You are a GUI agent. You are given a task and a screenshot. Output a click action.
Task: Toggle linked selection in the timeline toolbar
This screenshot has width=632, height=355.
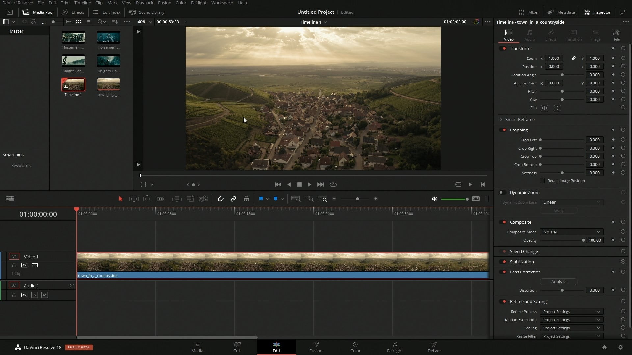(233, 199)
